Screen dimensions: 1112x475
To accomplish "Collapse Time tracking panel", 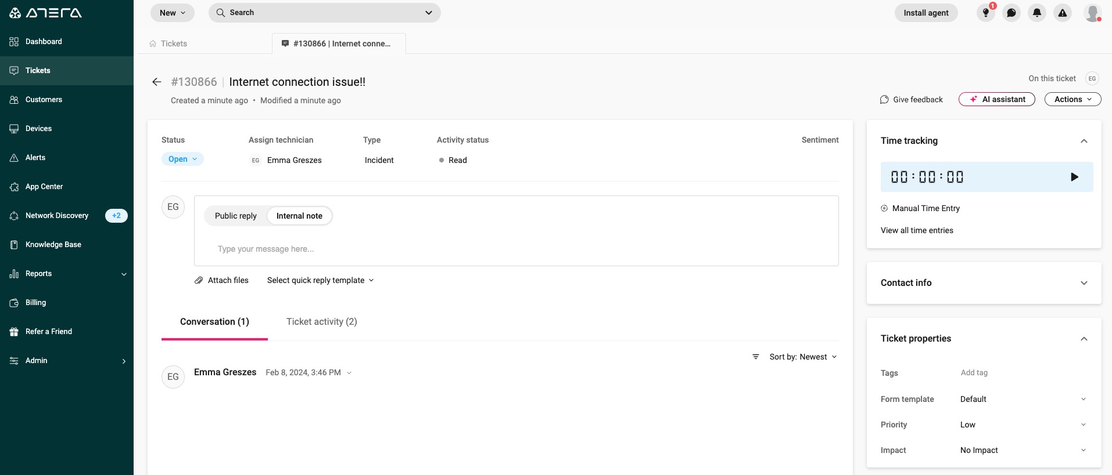I will pyautogui.click(x=1084, y=141).
